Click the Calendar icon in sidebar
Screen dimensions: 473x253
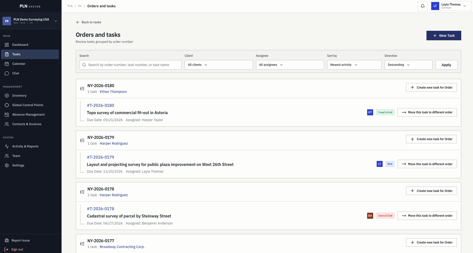7,64
